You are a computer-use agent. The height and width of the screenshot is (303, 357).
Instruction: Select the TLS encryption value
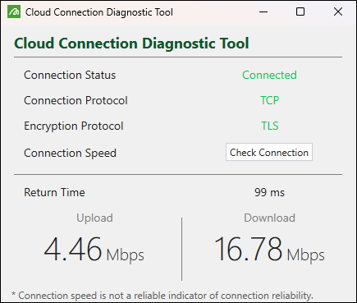click(x=270, y=126)
